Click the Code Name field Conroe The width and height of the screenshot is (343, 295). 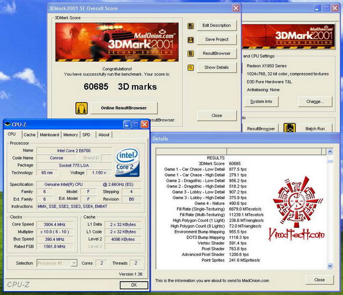56,158
